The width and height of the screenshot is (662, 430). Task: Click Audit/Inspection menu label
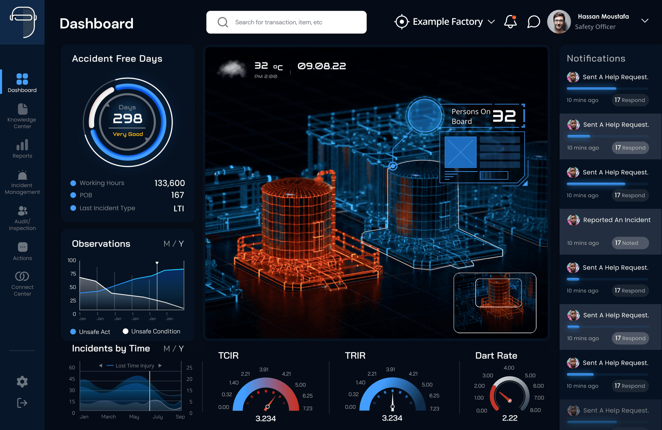[22, 225]
